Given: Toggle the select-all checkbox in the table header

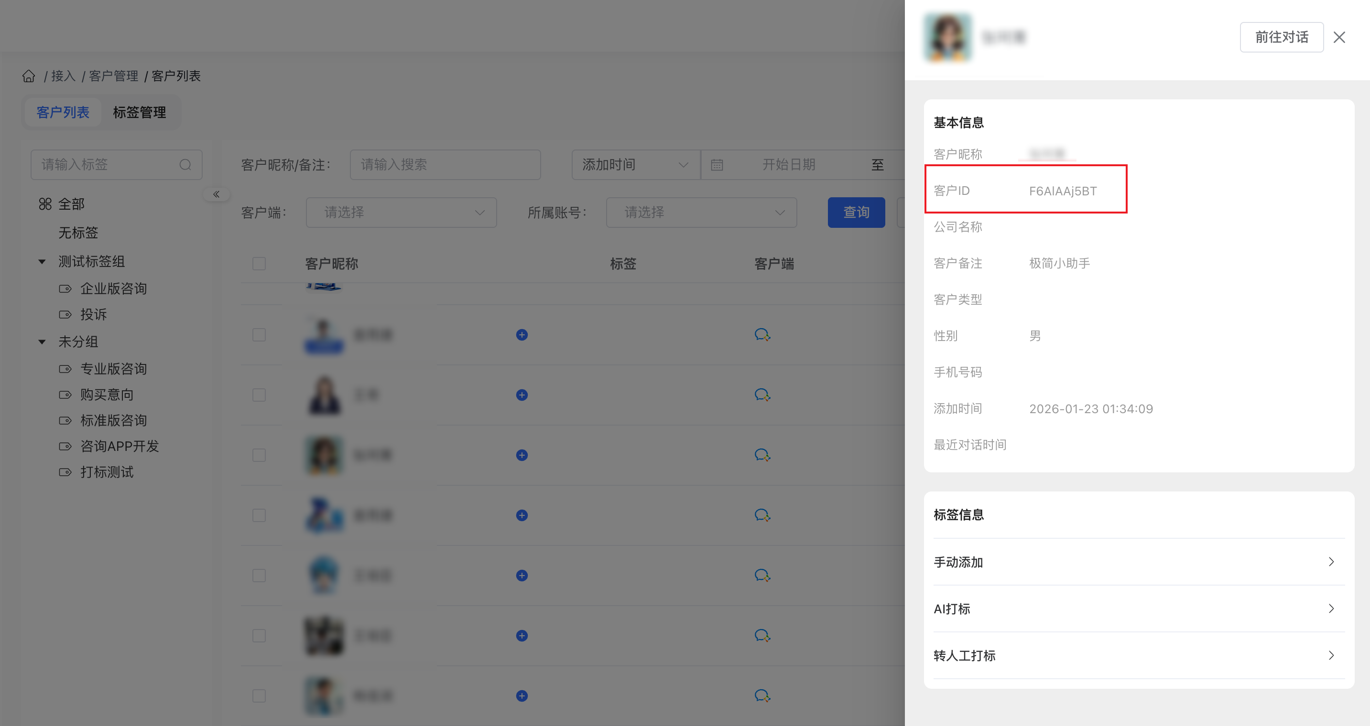Looking at the screenshot, I should [259, 264].
